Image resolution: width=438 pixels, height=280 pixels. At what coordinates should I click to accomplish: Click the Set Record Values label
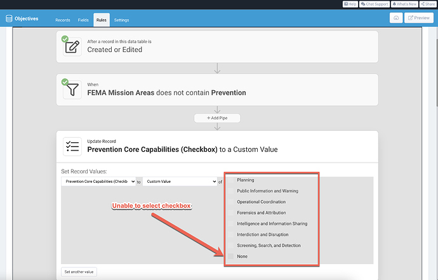click(84, 171)
